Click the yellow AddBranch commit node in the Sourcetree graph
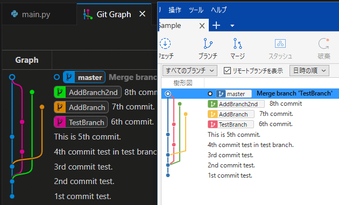Screen dimensions: 339x205 coord(186,114)
